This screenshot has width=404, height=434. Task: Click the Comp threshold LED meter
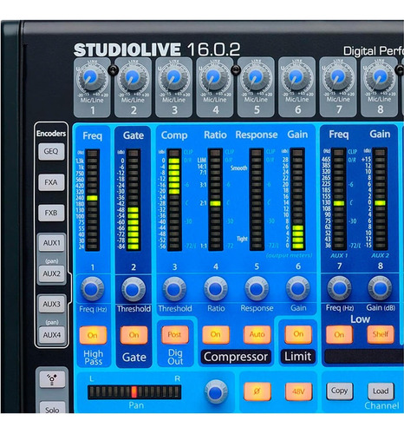(x=174, y=200)
